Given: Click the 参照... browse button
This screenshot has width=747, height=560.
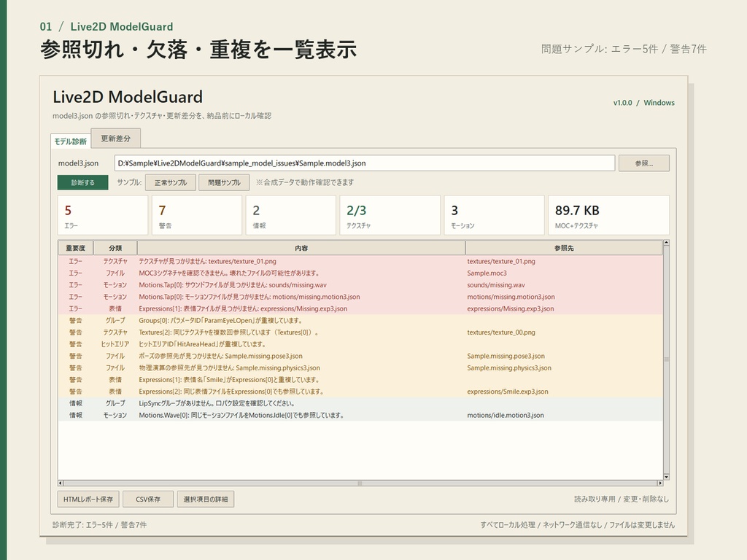Looking at the screenshot, I should click(x=643, y=163).
